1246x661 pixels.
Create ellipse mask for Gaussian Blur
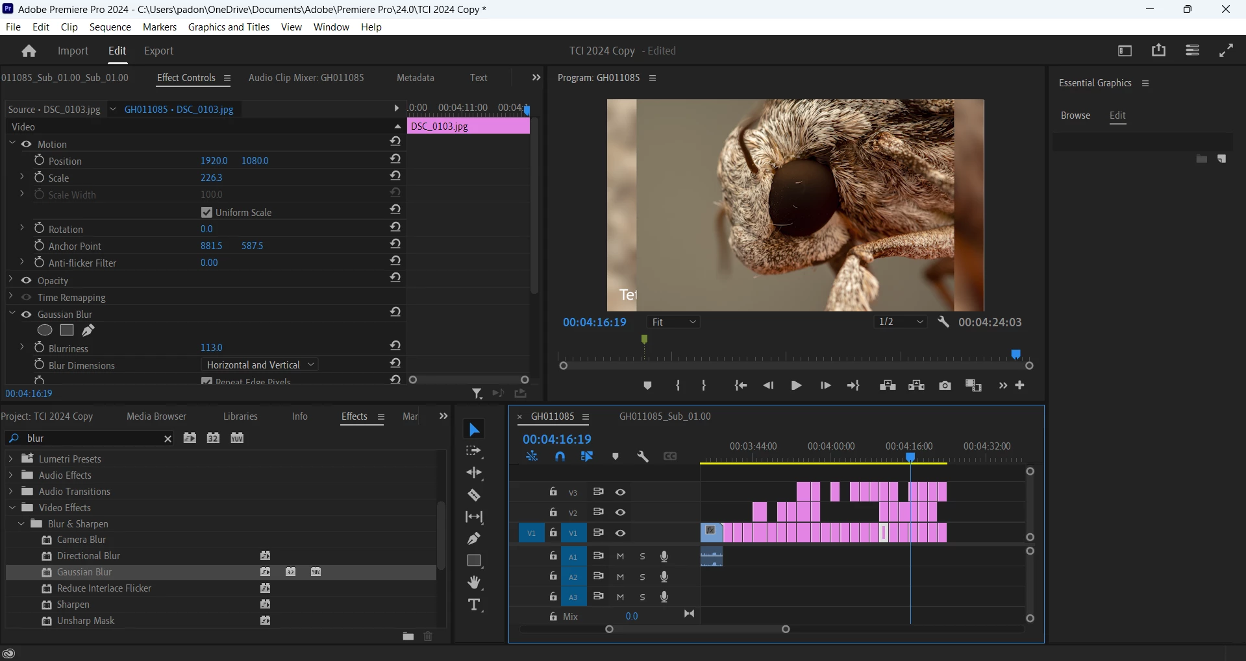pyautogui.click(x=45, y=331)
